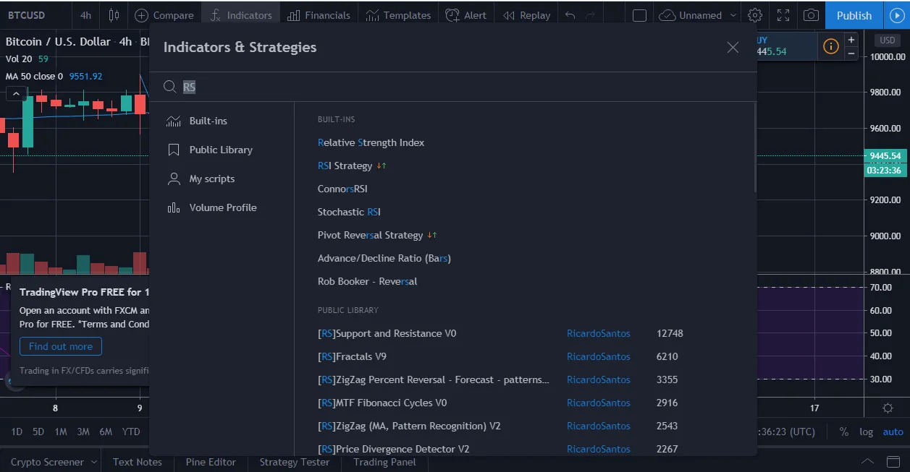Set range to YTD
This screenshot has width=910, height=472.
(131, 432)
